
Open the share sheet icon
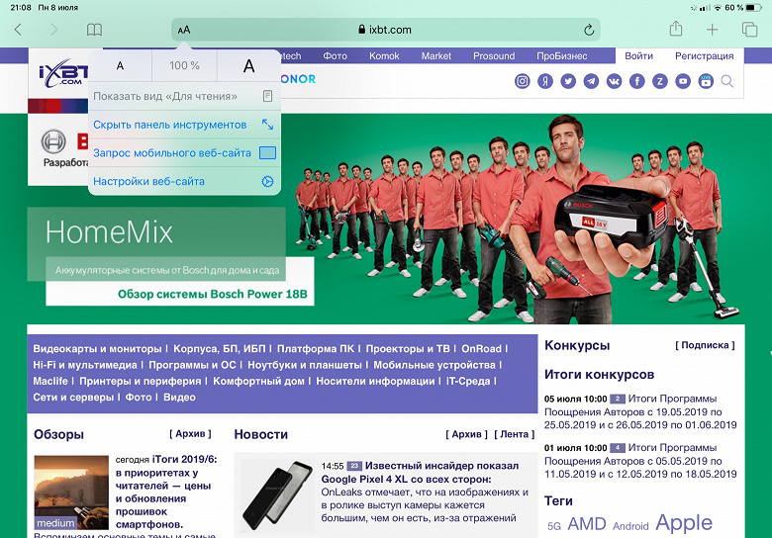pyautogui.click(x=676, y=29)
